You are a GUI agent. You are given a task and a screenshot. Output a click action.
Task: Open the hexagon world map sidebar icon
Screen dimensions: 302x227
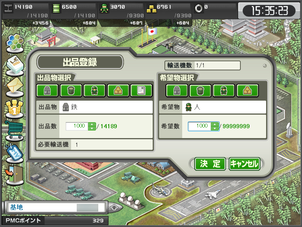coord(15,43)
